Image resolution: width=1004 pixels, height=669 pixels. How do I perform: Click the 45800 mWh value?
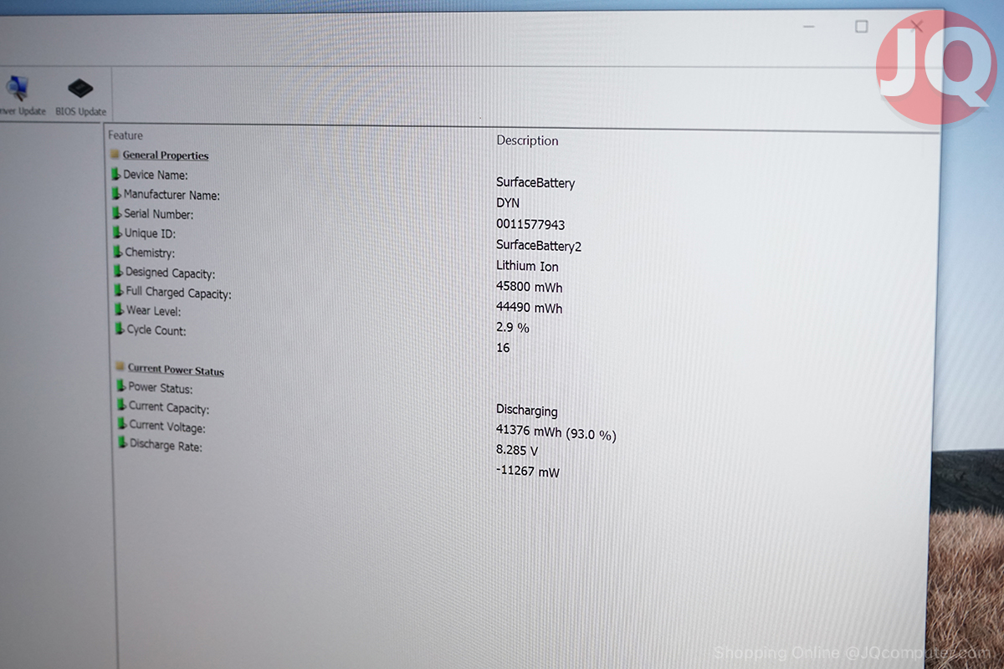(x=530, y=287)
